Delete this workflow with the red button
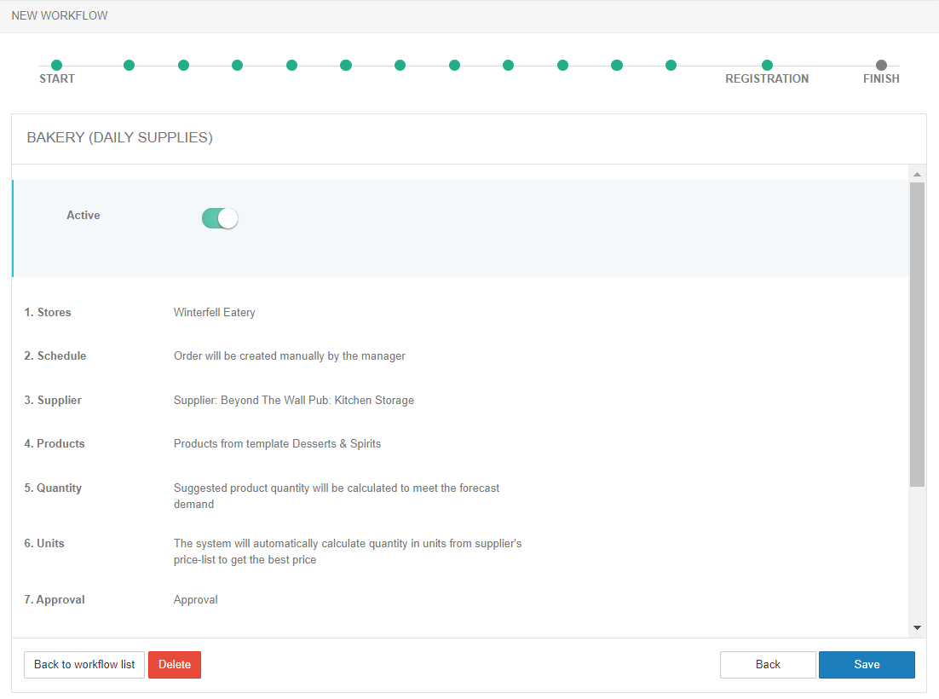The width and height of the screenshot is (939, 699). click(174, 665)
